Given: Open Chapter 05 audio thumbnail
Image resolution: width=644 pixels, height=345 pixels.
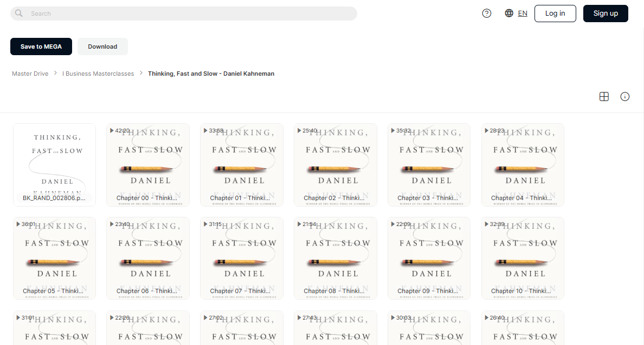Looking at the screenshot, I should coord(54,258).
